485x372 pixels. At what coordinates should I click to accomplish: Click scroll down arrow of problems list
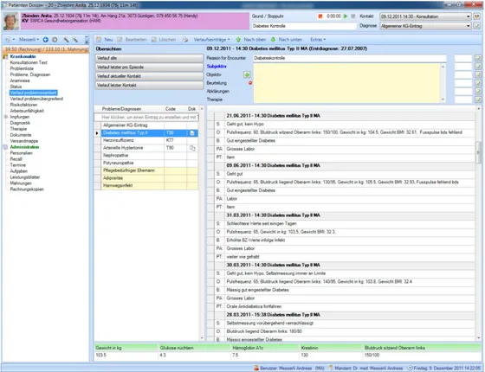[202, 338]
